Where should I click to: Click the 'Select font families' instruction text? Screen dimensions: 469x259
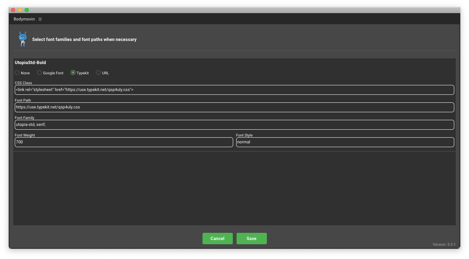click(x=84, y=39)
